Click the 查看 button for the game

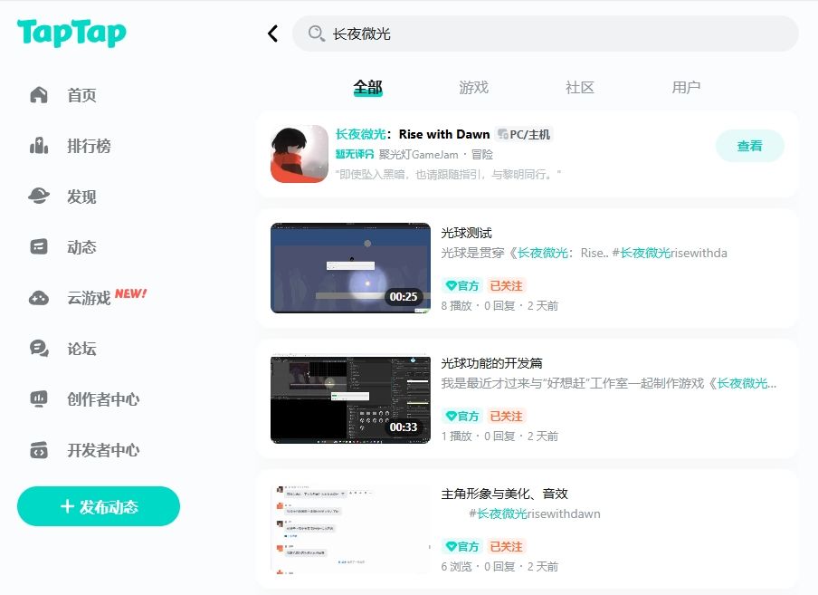pos(749,146)
